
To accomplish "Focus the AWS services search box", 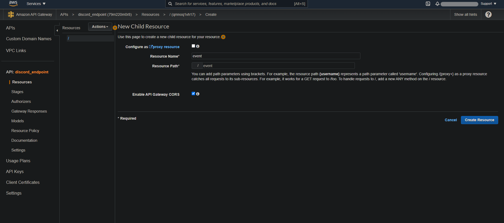I will tap(236, 4).
